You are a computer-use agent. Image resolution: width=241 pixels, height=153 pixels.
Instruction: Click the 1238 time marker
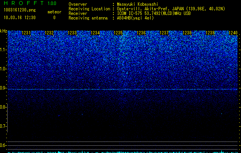click(187, 33)
